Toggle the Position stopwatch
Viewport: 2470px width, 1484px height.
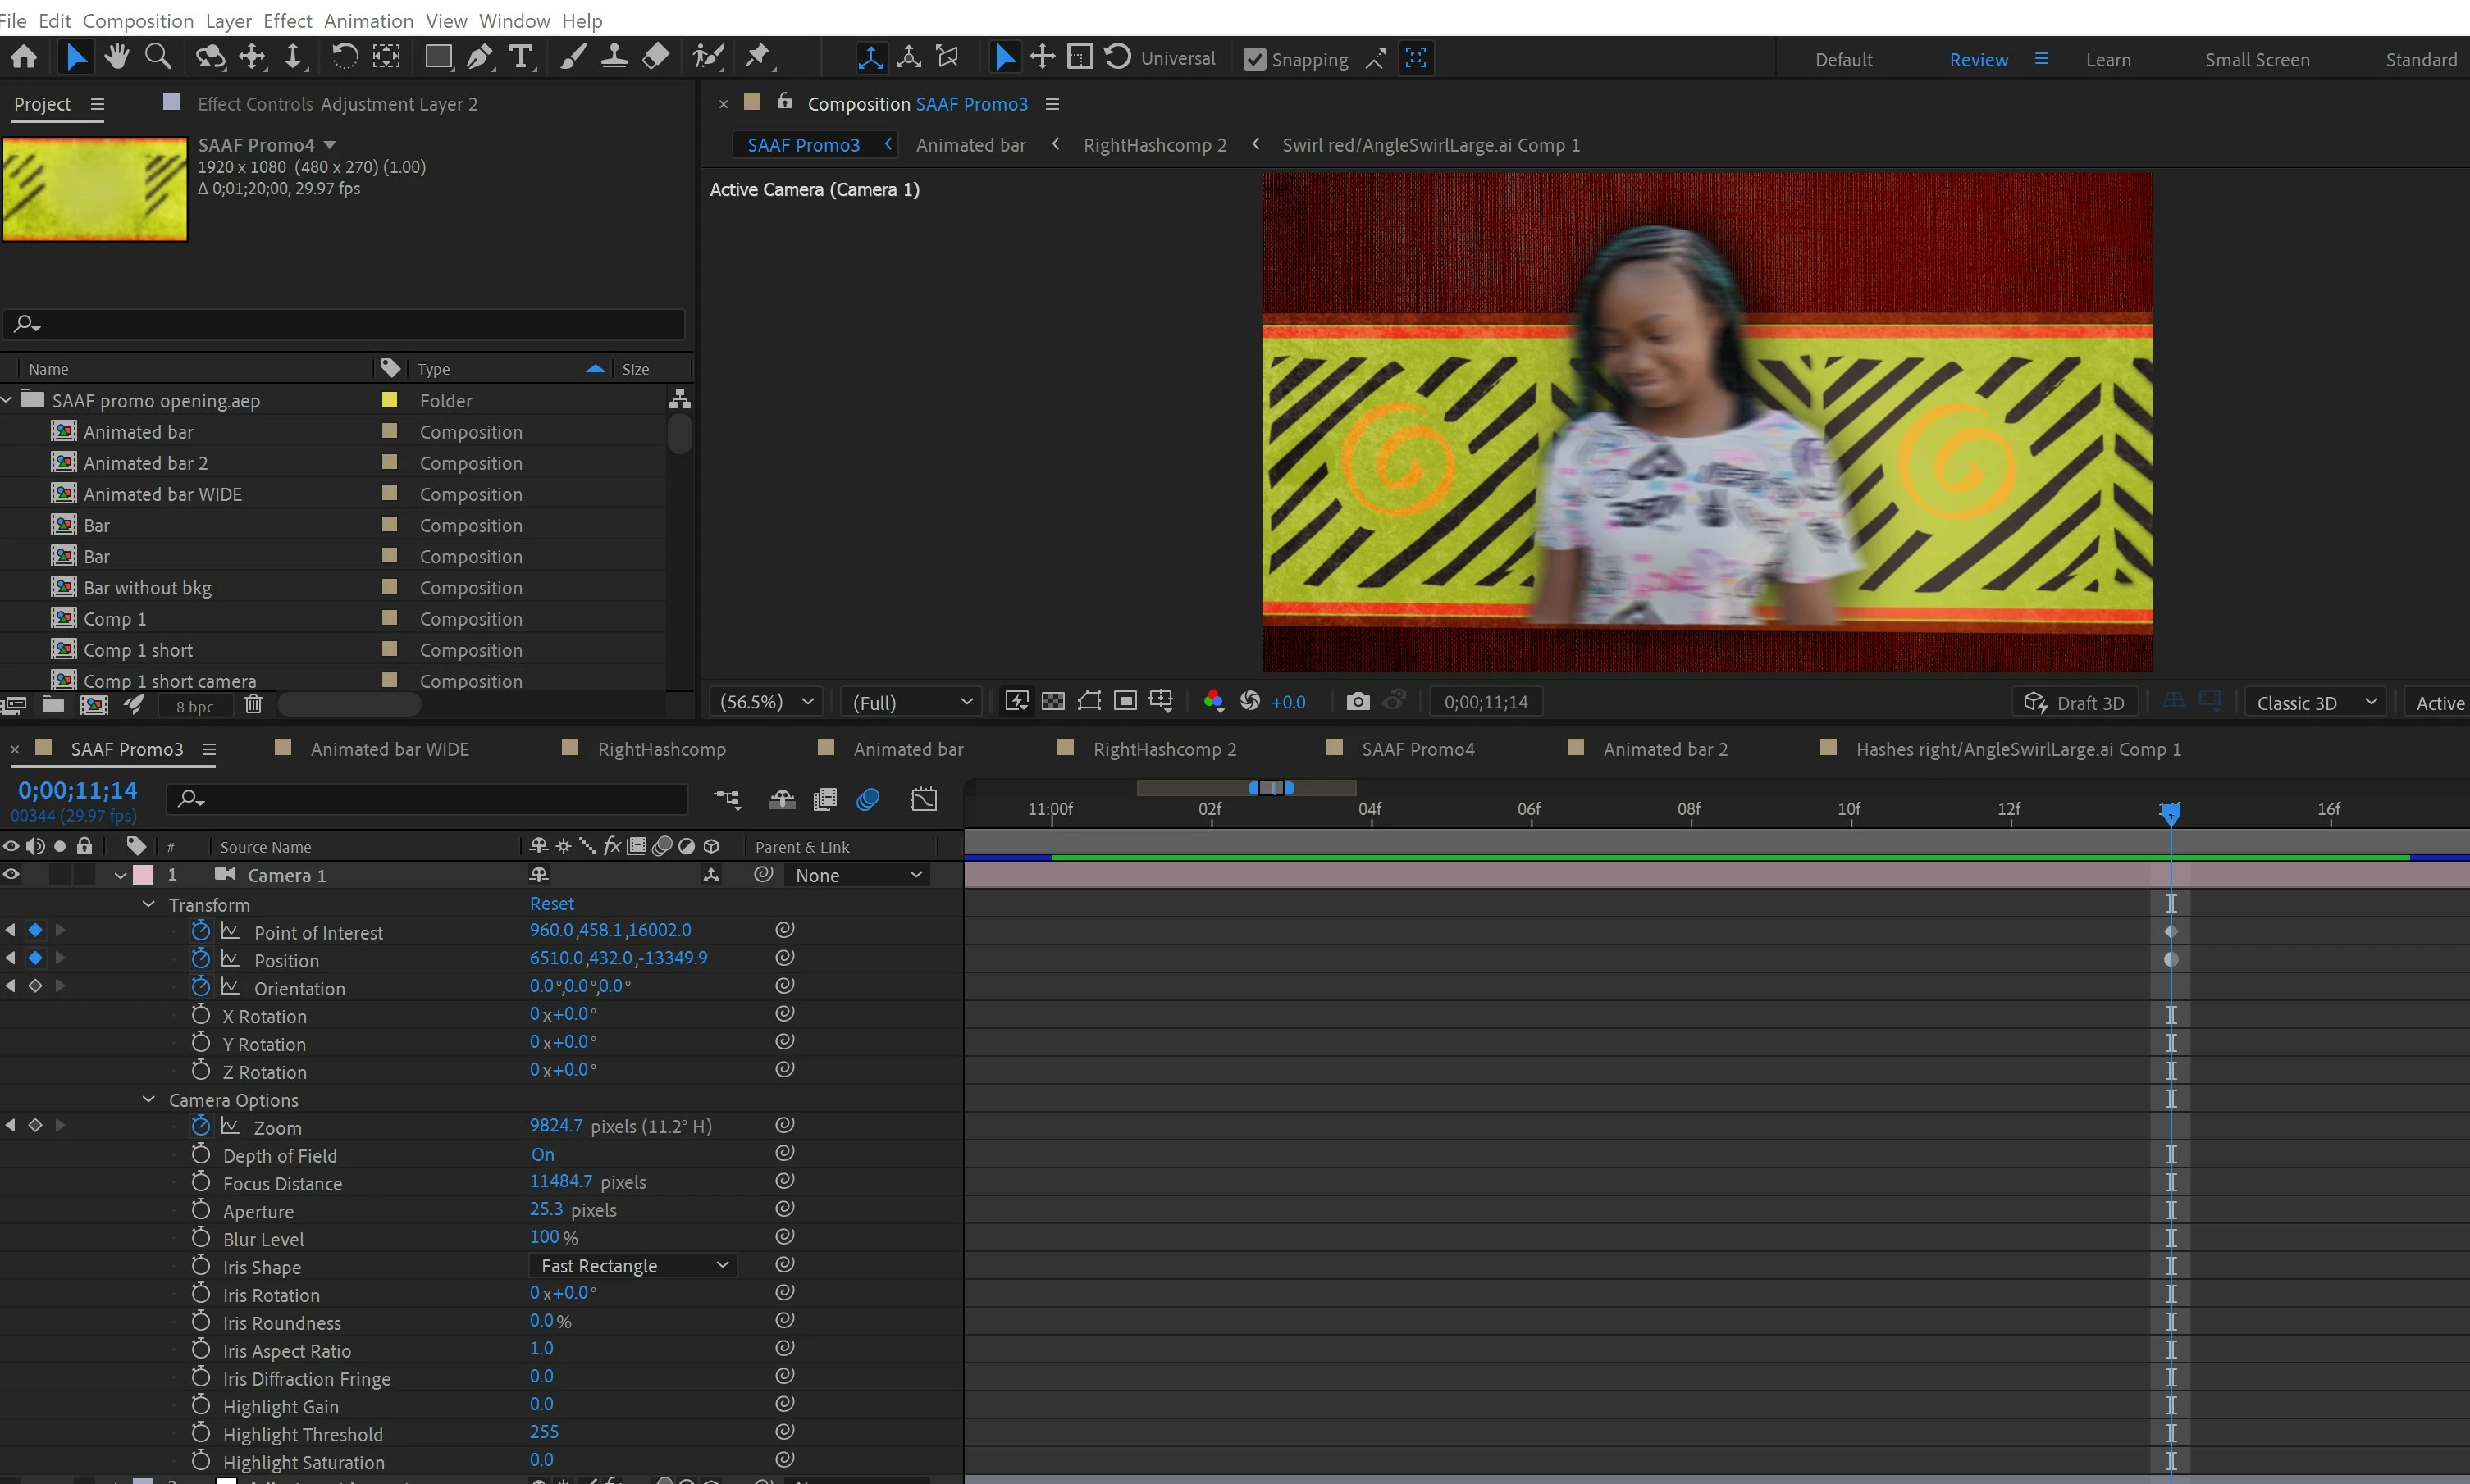tap(201, 959)
